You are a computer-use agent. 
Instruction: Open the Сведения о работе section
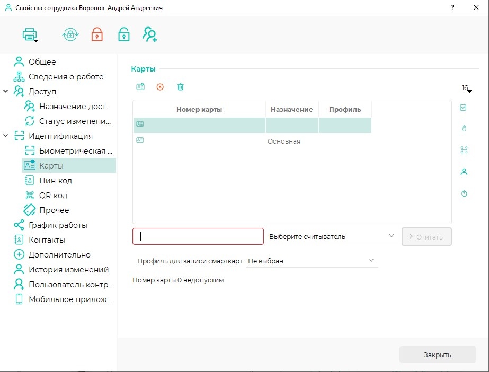(66, 77)
